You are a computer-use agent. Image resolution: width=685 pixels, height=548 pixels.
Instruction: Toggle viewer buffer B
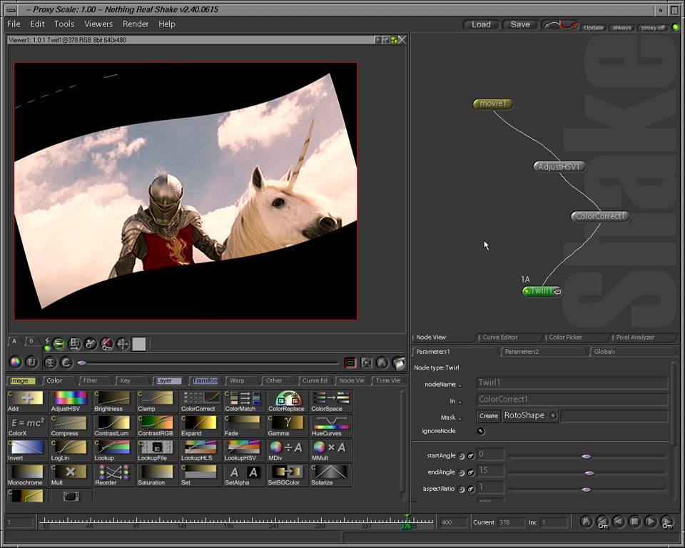[31, 342]
